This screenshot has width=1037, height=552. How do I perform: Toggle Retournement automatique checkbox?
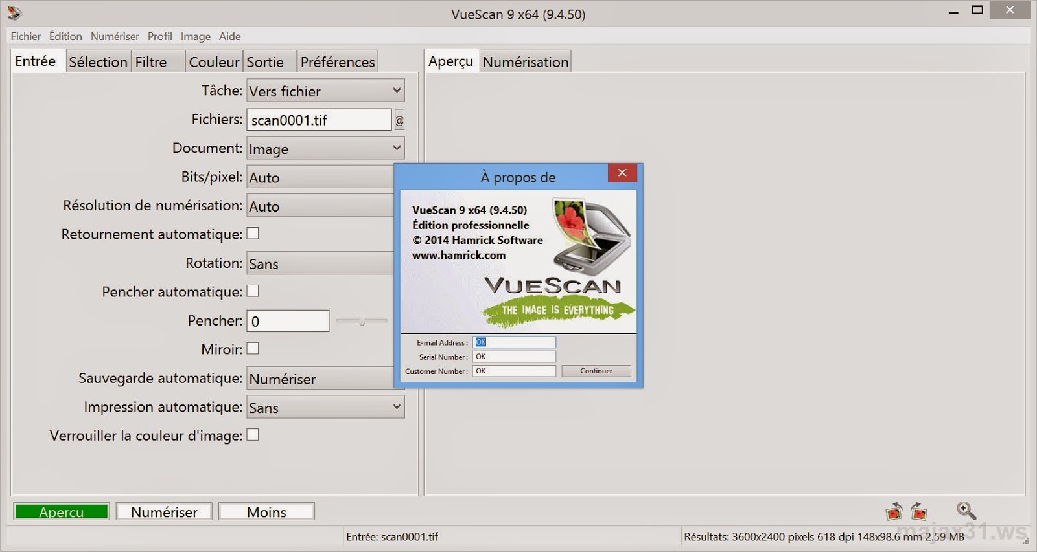pyautogui.click(x=253, y=233)
